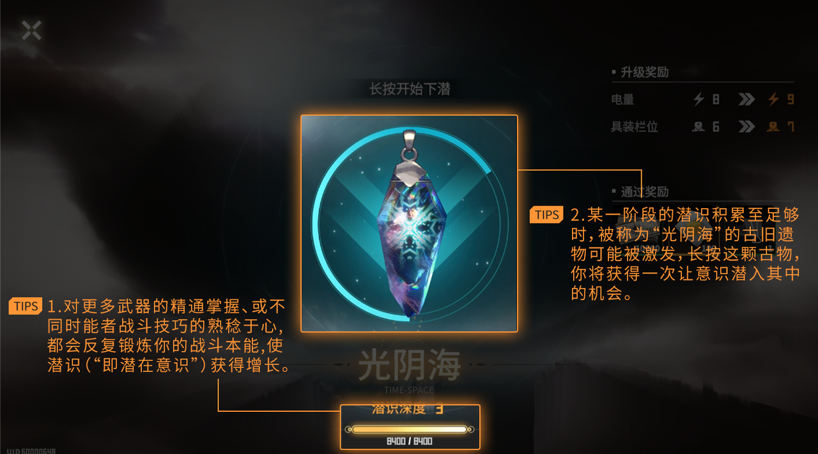The height and width of the screenshot is (454, 818).
Task: Click the double chevron in 电量 row
Action: 746,99
